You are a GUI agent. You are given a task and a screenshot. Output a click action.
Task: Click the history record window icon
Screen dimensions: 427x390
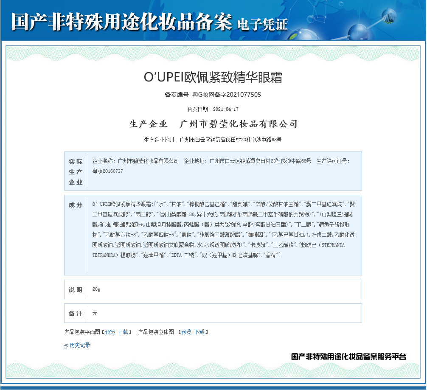[66, 346]
